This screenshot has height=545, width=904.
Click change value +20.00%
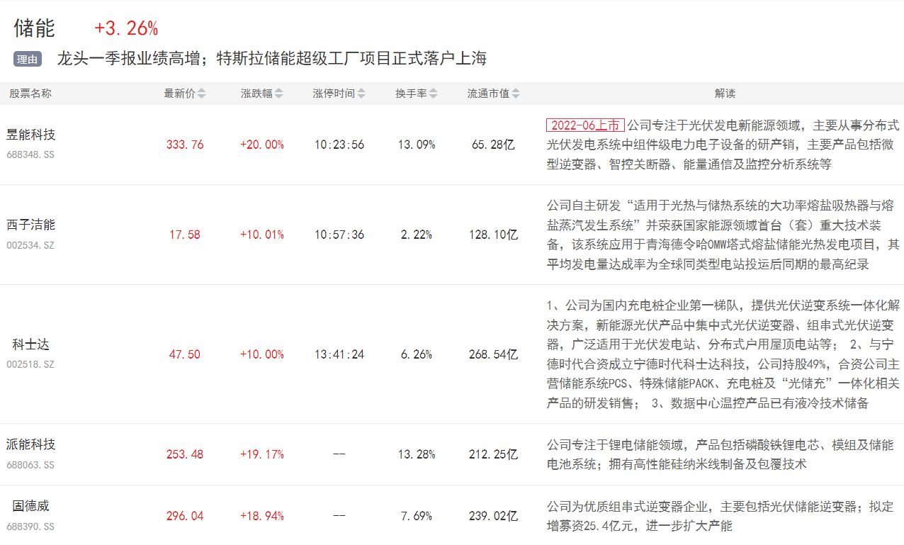(x=262, y=145)
